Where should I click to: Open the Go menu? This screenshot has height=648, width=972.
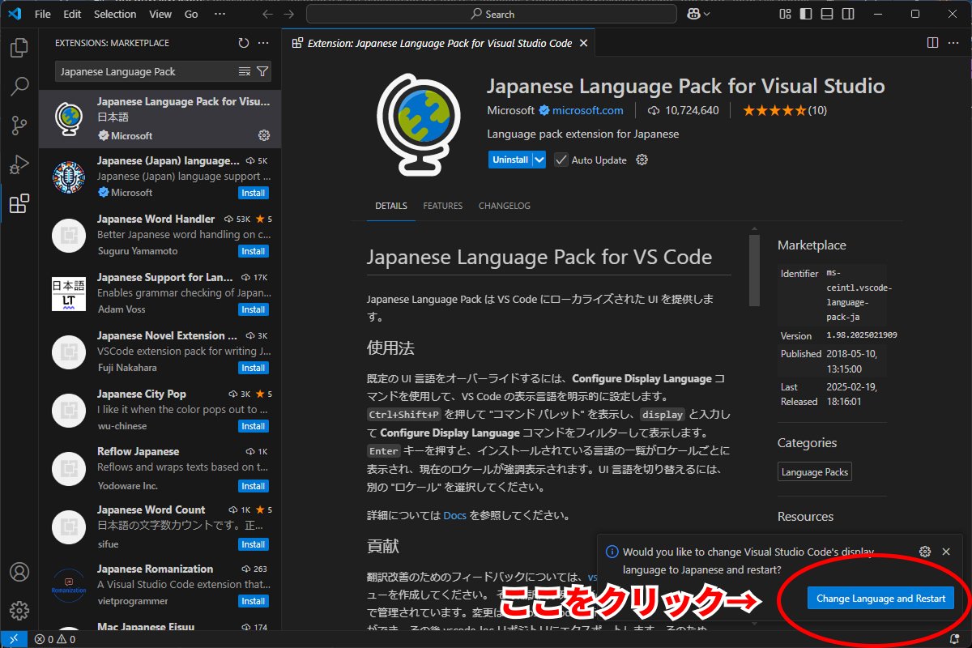[x=191, y=14]
